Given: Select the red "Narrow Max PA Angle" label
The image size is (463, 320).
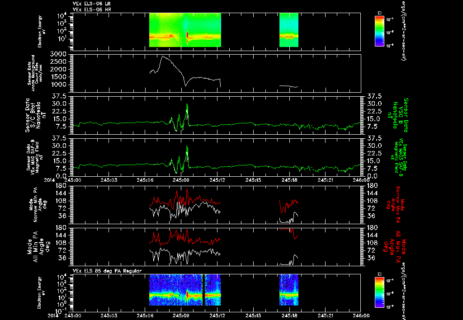Looking at the screenshot, I should click(x=396, y=205).
